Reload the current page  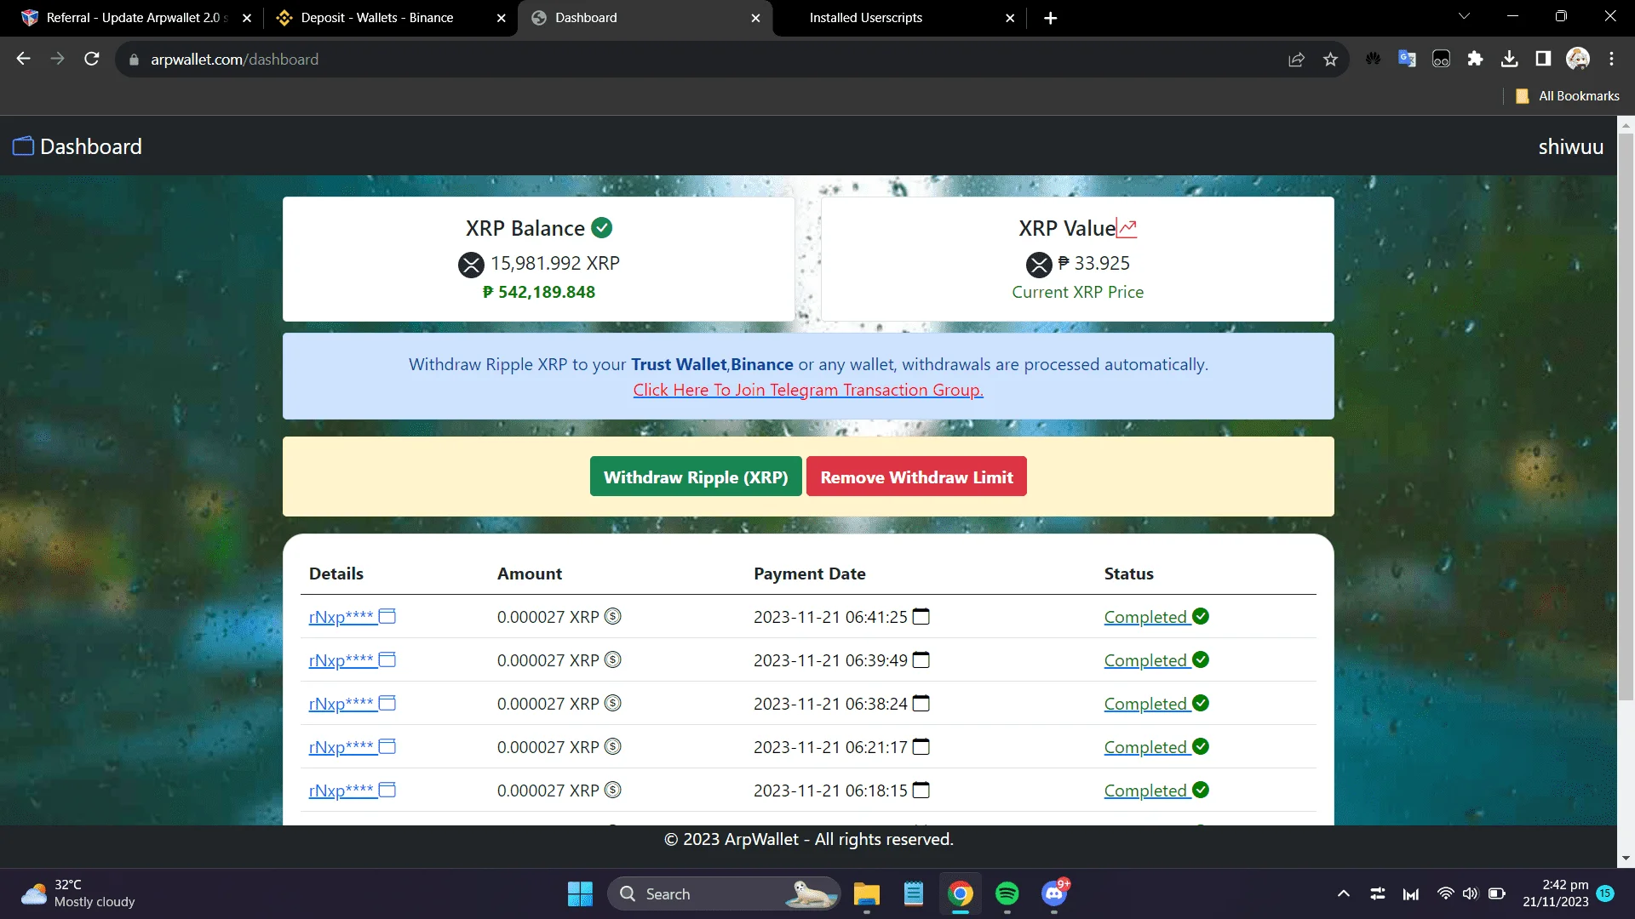[x=92, y=59]
